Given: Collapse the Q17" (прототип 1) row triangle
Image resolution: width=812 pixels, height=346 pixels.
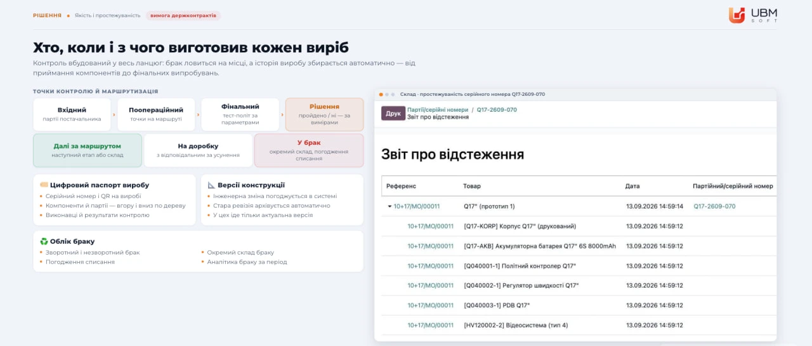Looking at the screenshot, I should (390, 206).
